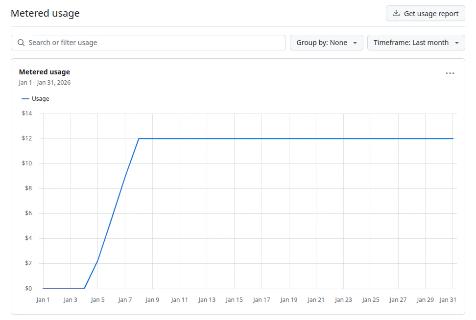Open the Timeframe: Last month dropdown

coord(416,43)
